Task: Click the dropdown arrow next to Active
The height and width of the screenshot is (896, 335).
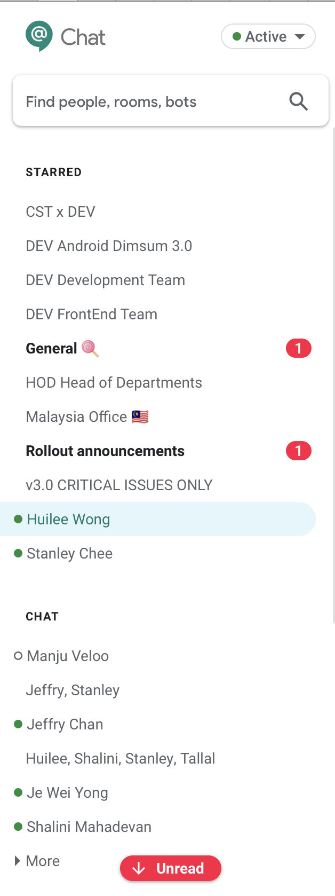Action: pyautogui.click(x=300, y=36)
